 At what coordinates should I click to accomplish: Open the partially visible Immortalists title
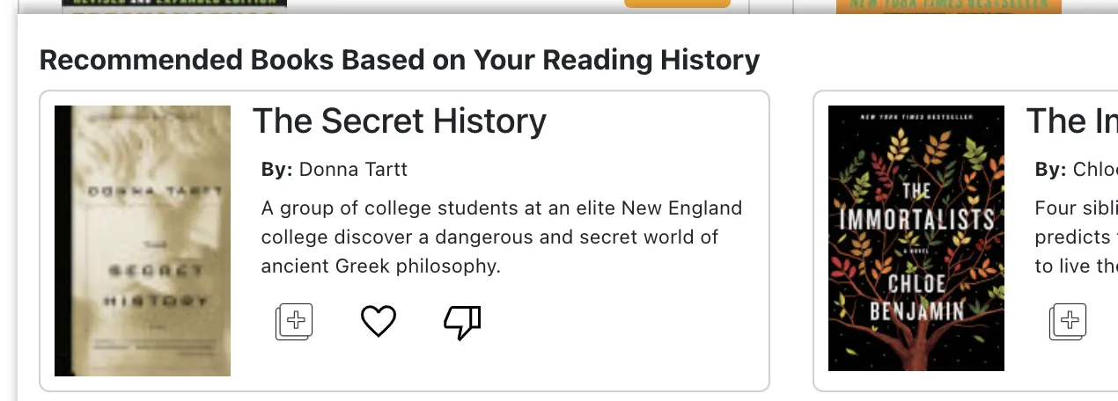click(x=1071, y=121)
